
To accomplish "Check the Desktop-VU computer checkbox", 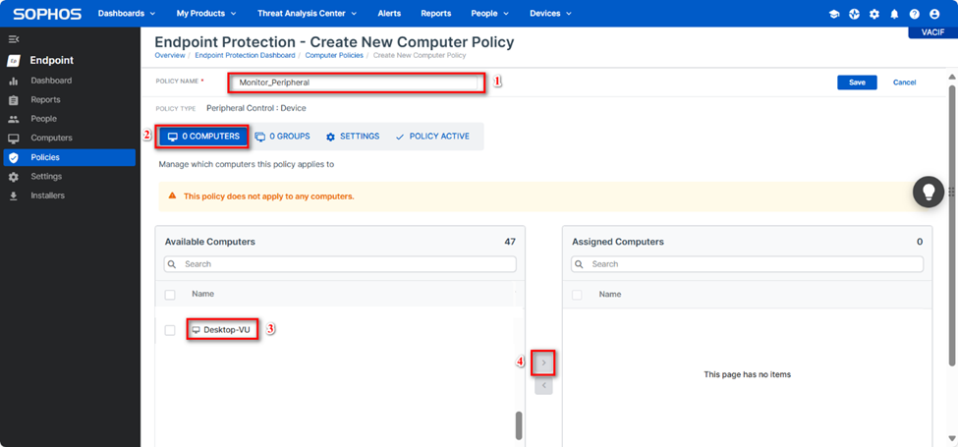I will click(x=170, y=330).
